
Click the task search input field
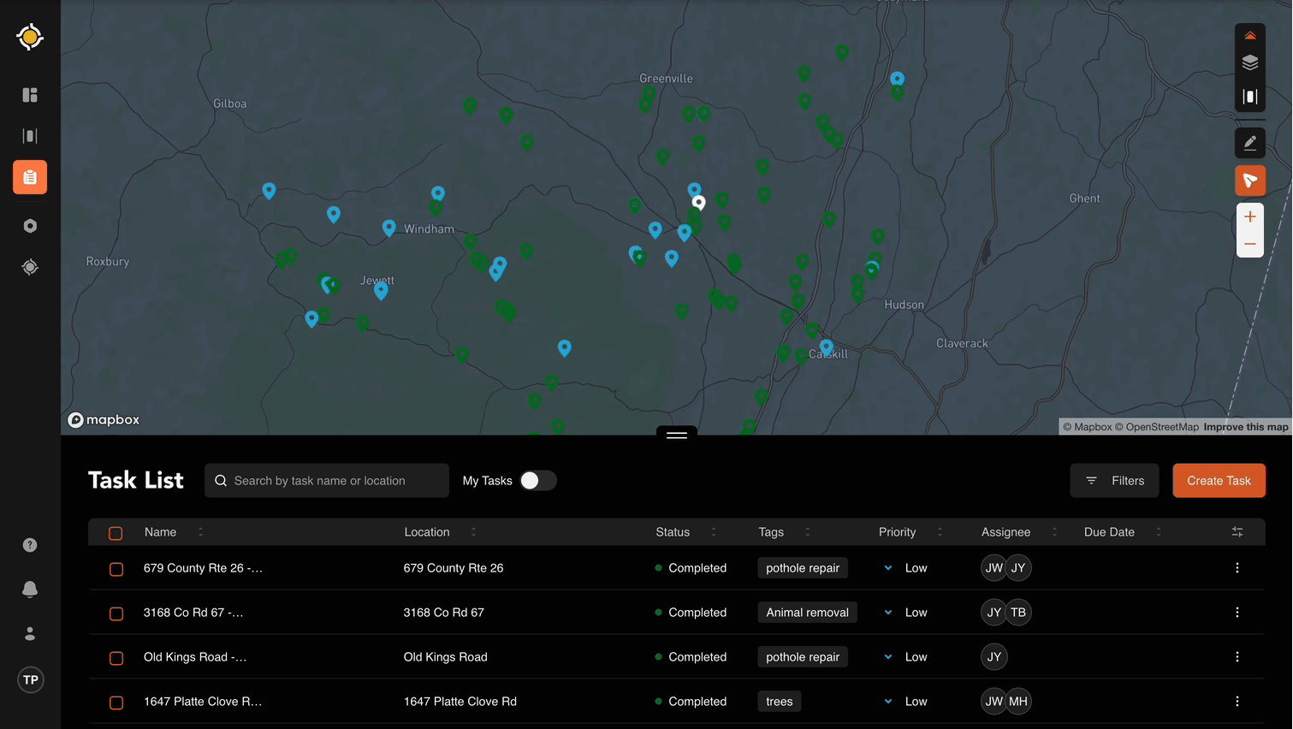click(327, 481)
